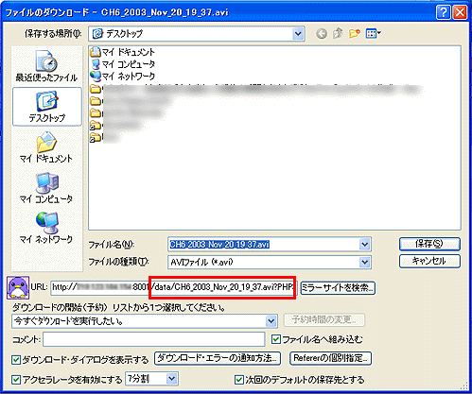The image size is (472, 394).
Task: Expand the 保存する場所 location dropdown
Action: point(298,33)
